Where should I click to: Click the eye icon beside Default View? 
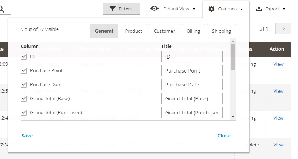pos(154,9)
